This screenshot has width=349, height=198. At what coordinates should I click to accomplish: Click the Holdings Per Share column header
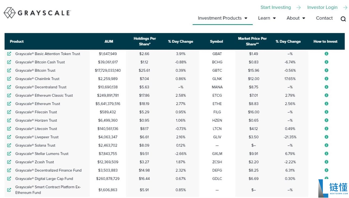coord(145,41)
